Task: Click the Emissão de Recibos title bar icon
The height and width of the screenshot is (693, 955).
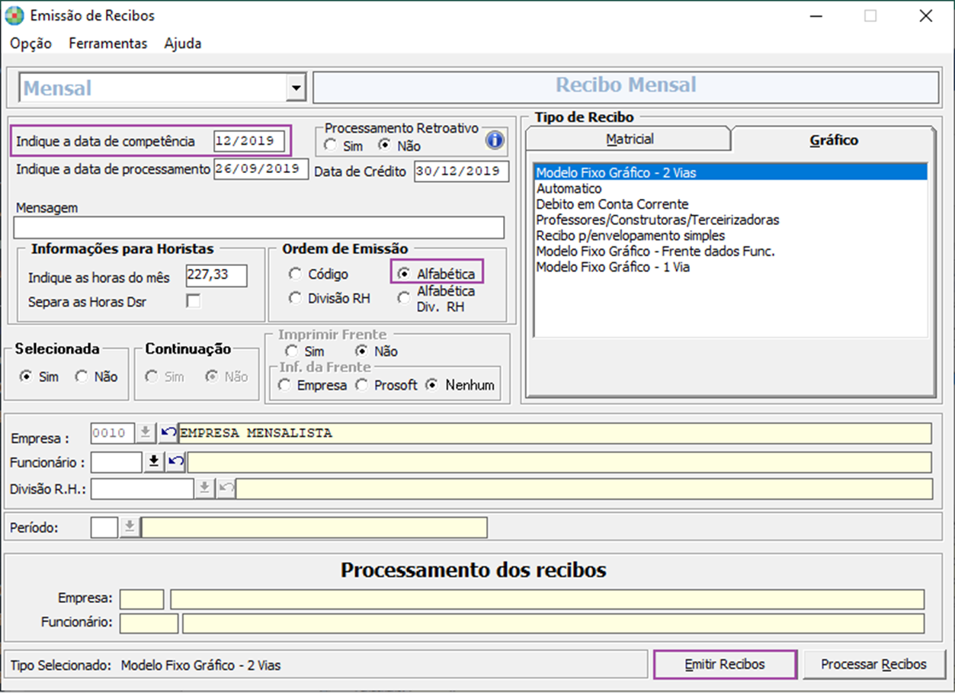Action: (14, 15)
